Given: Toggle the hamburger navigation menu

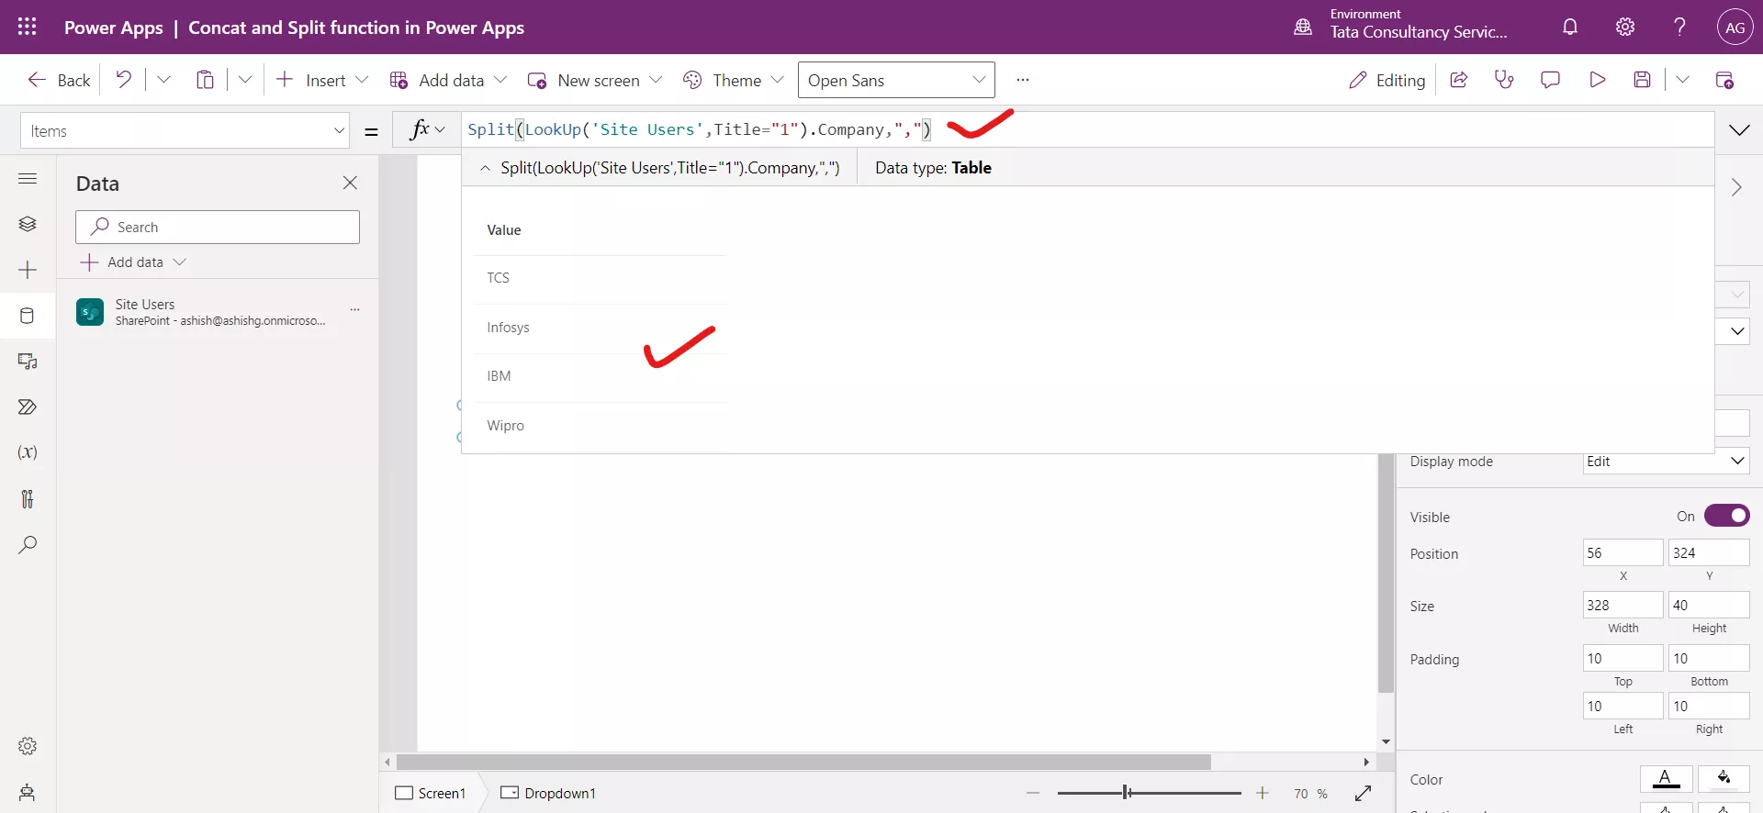Looking at the screenshot, I should coord(28,178).
